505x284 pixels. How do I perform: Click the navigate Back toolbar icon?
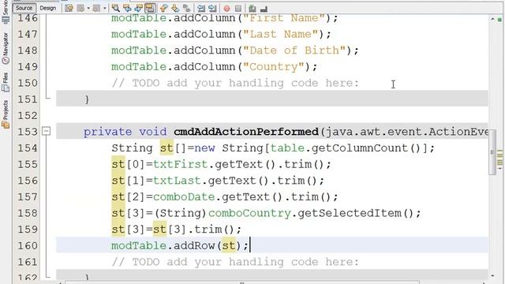[x=80, y=9]
